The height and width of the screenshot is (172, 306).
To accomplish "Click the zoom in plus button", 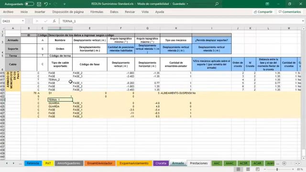I will coord(293,169).
